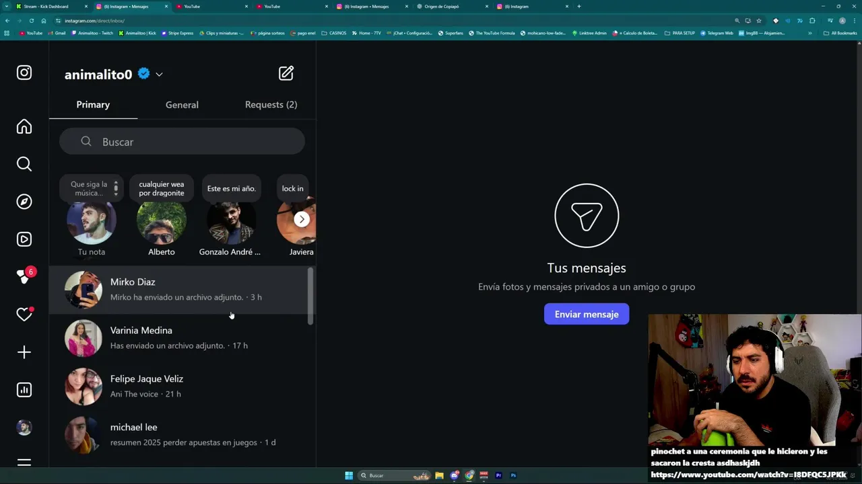Switch to the Primary tab

(x=93, y=105)
